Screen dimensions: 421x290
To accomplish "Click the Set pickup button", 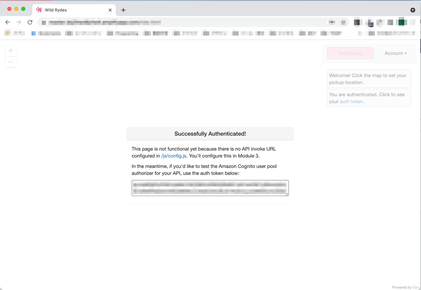I will [x=350, y=53].
